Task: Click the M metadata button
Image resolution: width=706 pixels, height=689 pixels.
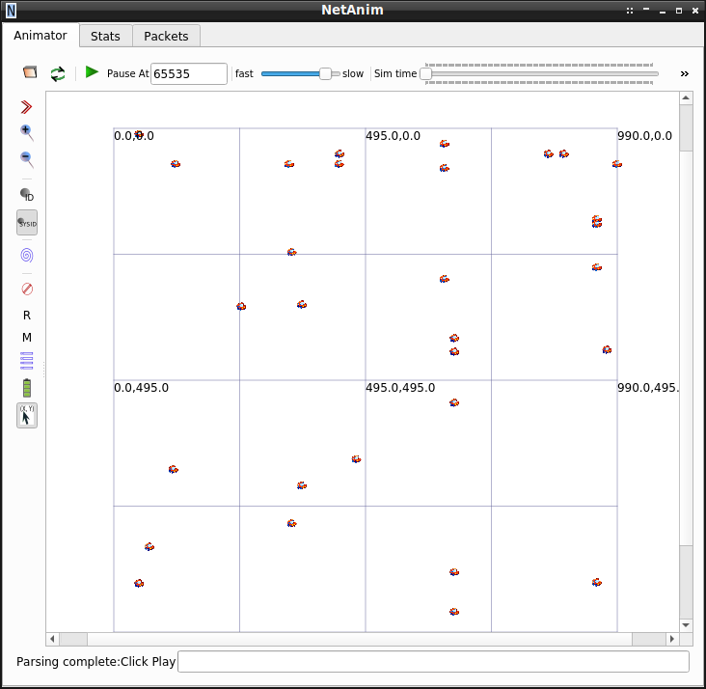Action: 27,337
